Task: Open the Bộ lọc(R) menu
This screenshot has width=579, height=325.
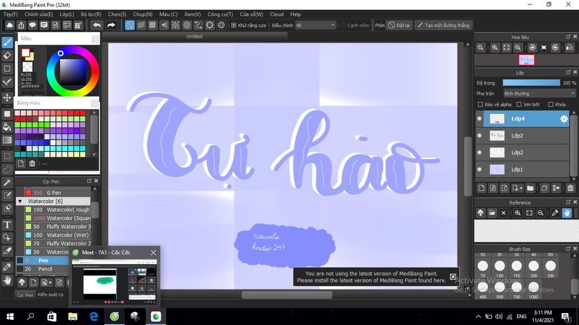Action: 91,14
